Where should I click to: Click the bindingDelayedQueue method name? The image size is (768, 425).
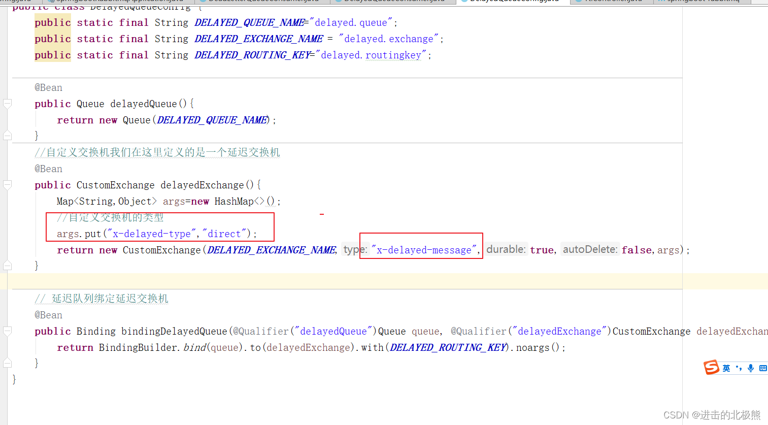pos(174,331)
